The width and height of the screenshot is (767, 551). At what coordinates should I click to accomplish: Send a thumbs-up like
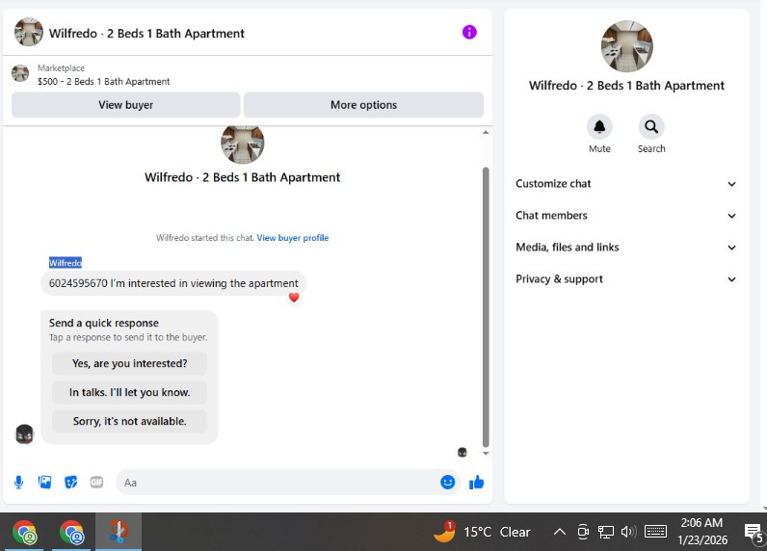[x=476, y=483]
